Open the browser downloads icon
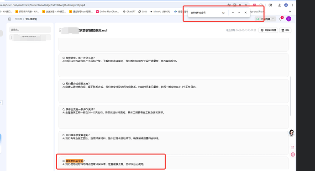Screen dimensions: 315x171 (280, 5)
